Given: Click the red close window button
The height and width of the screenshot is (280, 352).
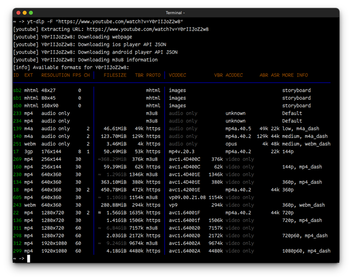Looking at the screenshot, I should point(18,13).
